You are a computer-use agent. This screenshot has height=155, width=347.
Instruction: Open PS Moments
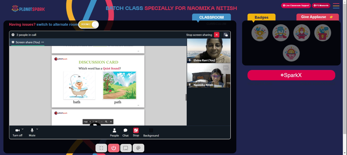tap(321, 6)
